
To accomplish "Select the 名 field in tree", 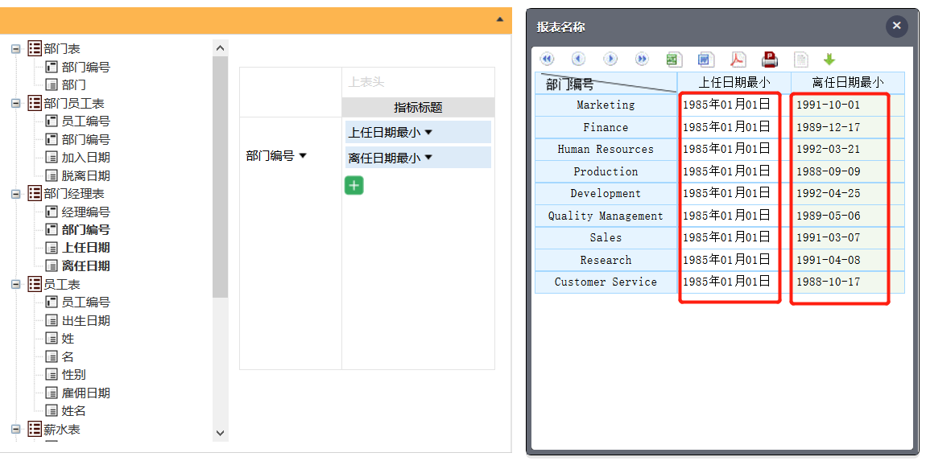I will [x=68, y=356].
